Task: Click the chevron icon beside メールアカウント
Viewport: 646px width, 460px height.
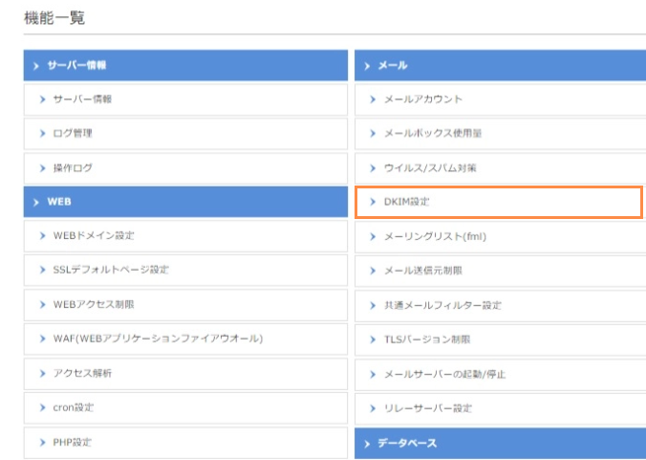Action: click(373, 99)
